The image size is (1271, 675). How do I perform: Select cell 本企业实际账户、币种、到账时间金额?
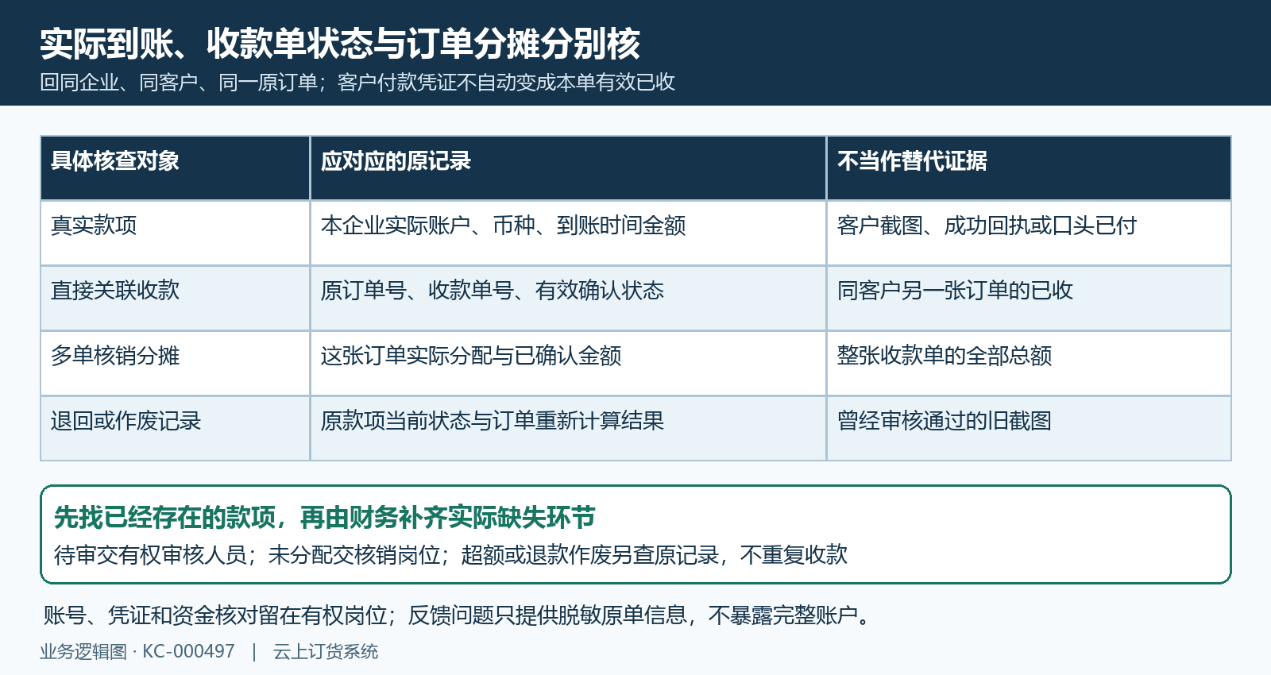click(568, 233)
